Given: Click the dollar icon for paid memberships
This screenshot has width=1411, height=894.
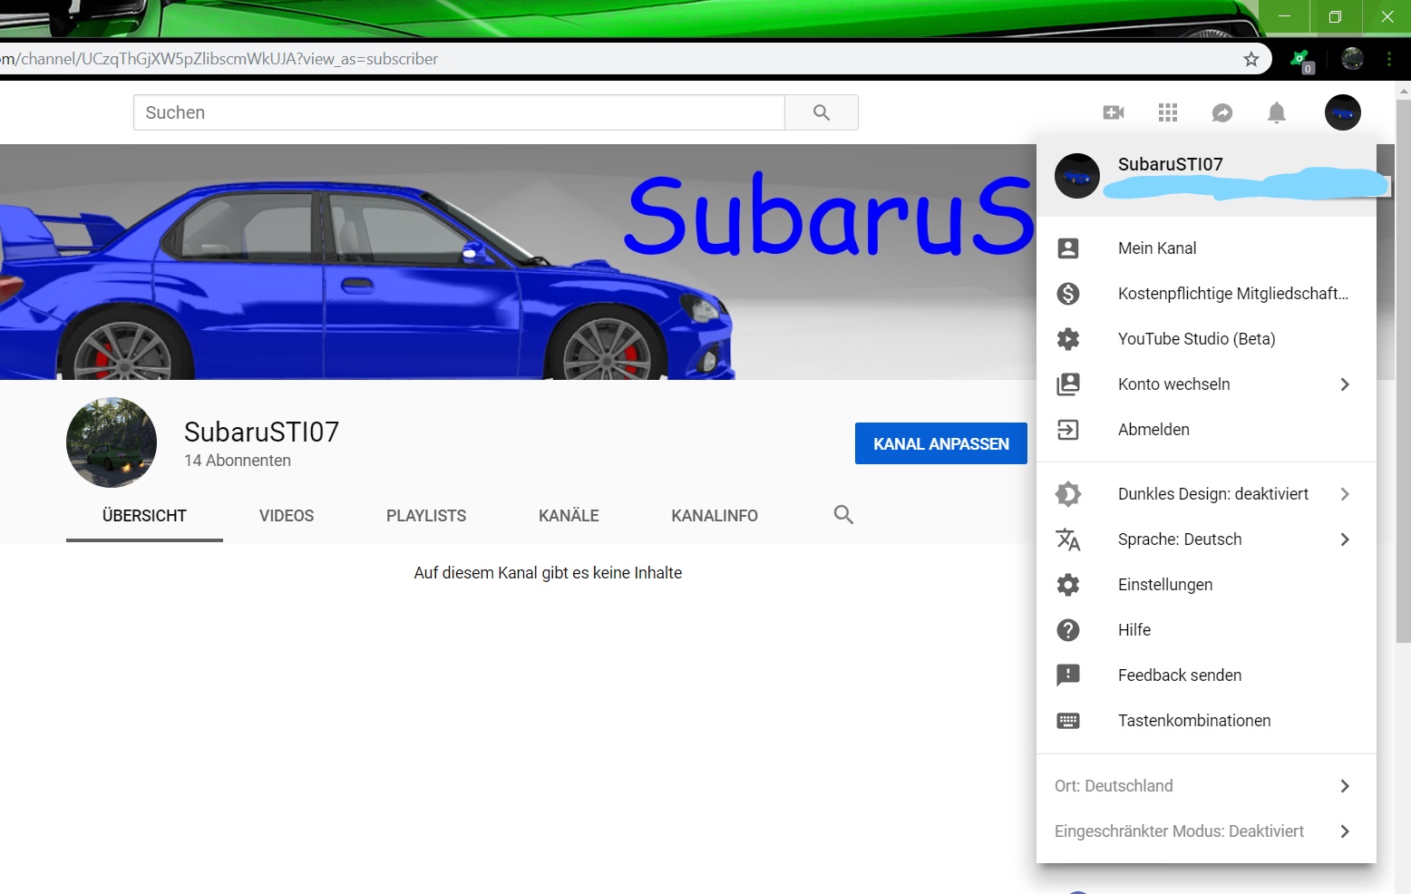Looking at the screenshot, I should tap(1068, 294).
